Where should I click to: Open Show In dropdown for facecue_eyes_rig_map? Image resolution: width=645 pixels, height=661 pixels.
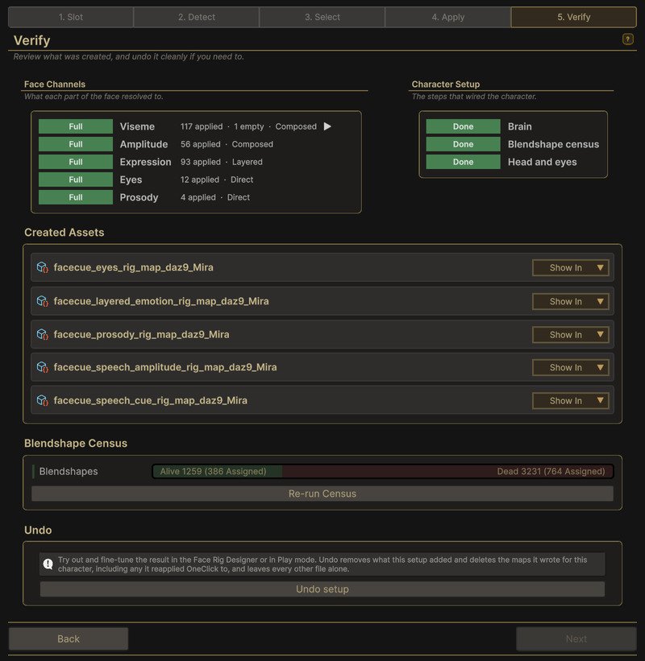[x=570, y=267]
